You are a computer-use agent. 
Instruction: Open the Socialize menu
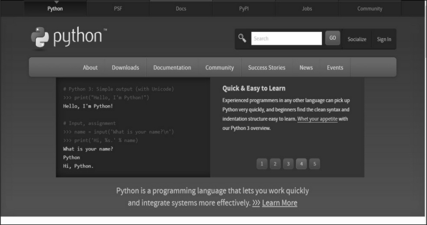pyautogui.click(x=357, y=39)
